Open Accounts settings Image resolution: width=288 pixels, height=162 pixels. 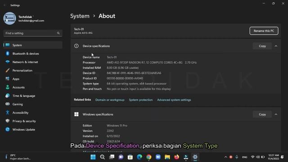[x=33, y=87]
